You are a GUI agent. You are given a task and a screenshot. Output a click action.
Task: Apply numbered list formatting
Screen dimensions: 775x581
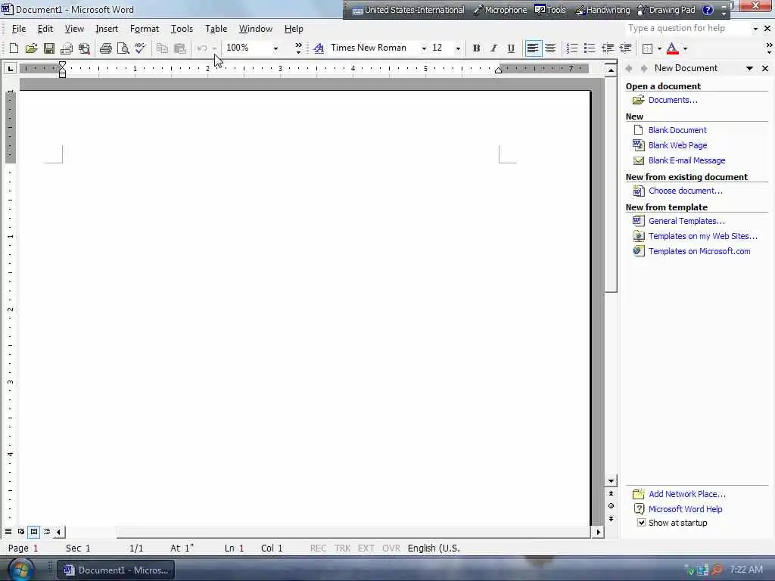572,48
